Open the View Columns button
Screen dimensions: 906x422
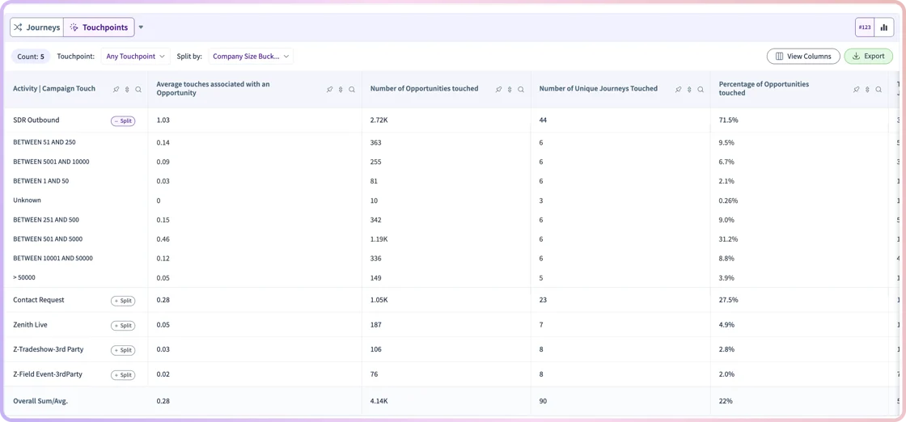point(803,56)
